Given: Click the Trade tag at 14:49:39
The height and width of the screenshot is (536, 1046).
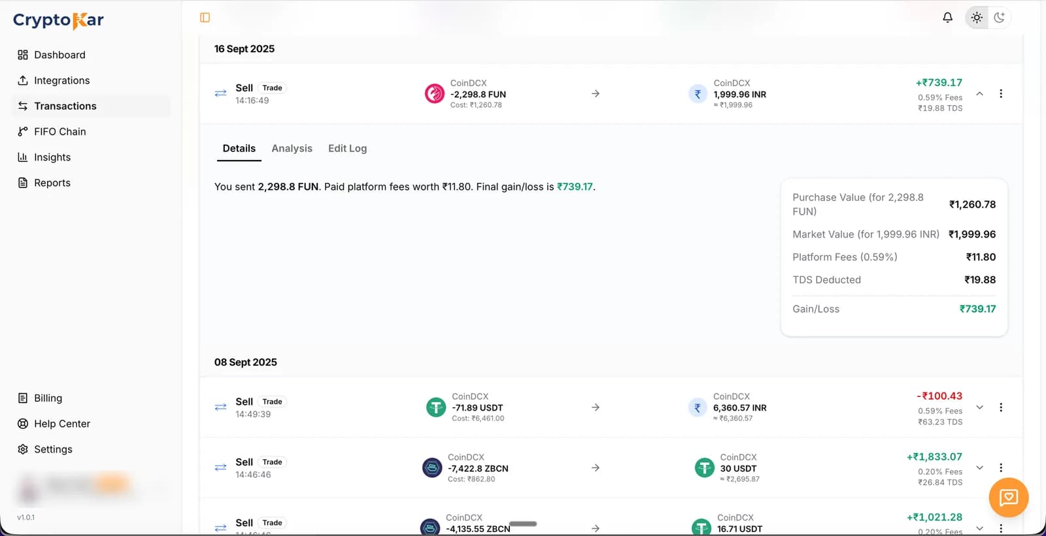Looking at the screenshot, I should coord(272,402).
